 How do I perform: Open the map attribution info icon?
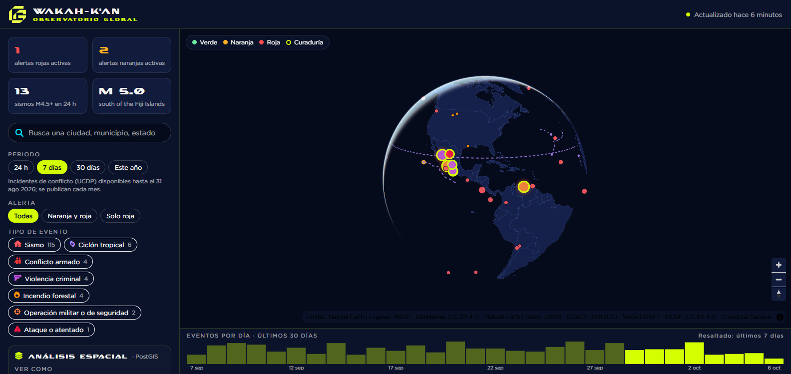click(780, 317)
